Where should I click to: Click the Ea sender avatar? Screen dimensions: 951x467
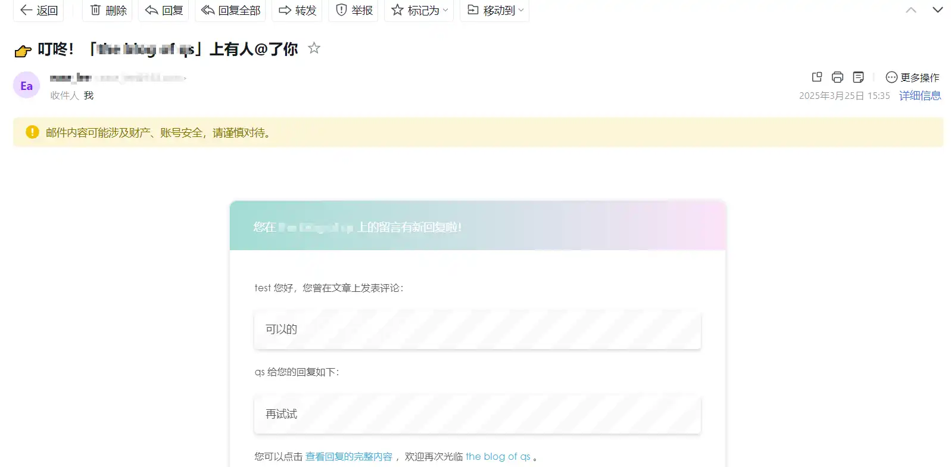point(27,86)
